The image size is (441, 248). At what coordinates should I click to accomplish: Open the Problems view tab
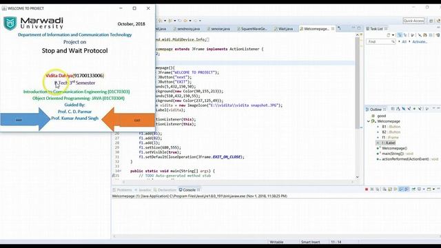click(x=123, y=190)
